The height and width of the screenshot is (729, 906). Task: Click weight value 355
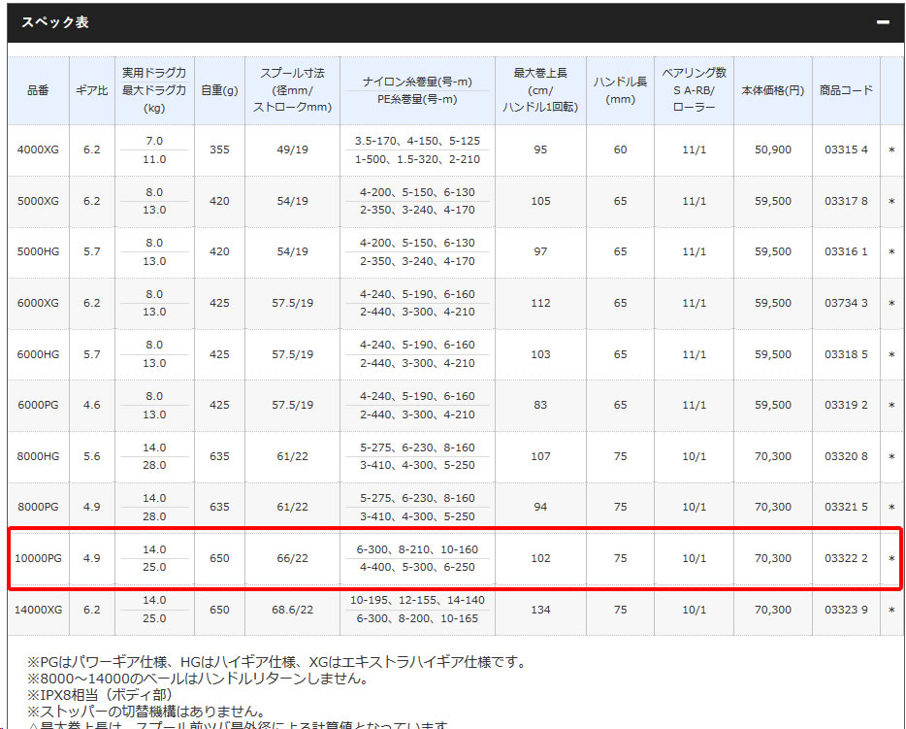(219, 149)
